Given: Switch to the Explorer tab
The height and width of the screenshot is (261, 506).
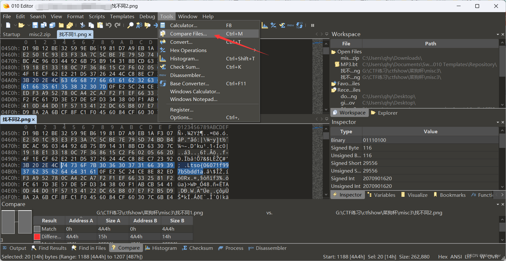Looking at the screenshot, I should coord(384,113).
